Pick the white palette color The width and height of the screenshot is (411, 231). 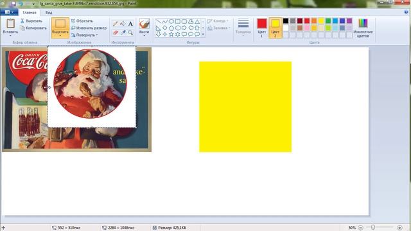tap(286, 28)
